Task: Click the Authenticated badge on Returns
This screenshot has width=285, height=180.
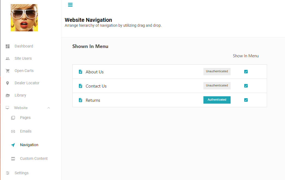Action: pos(217,100)
